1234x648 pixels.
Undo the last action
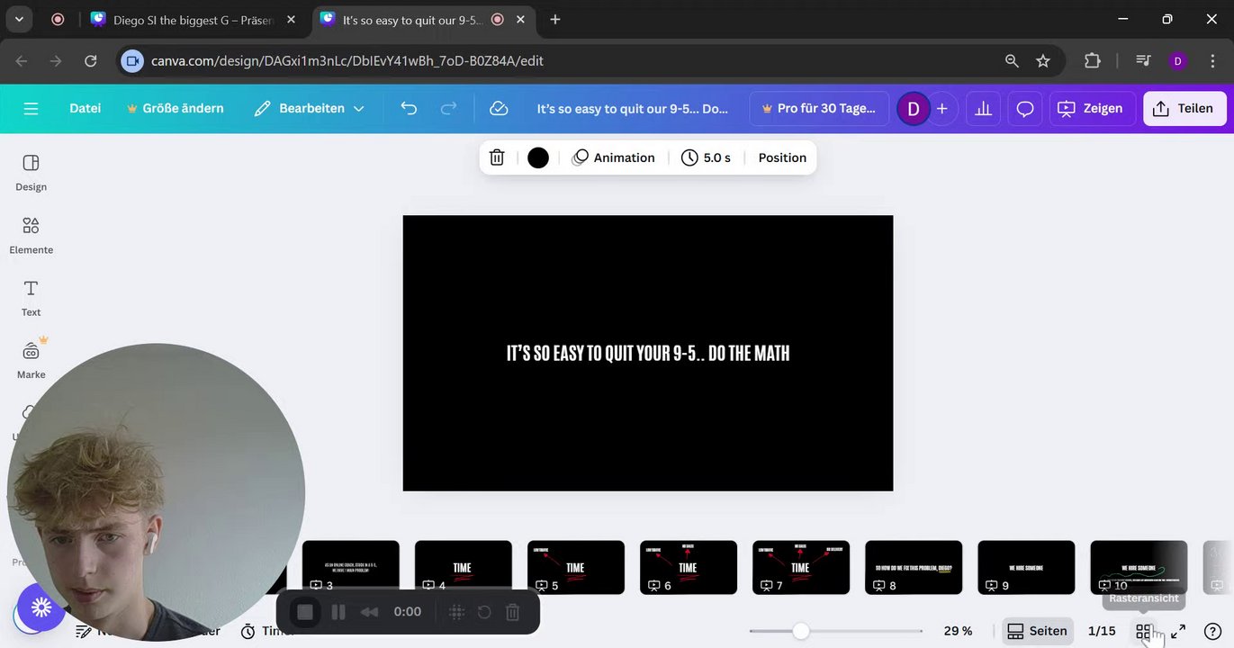point(409,108)
